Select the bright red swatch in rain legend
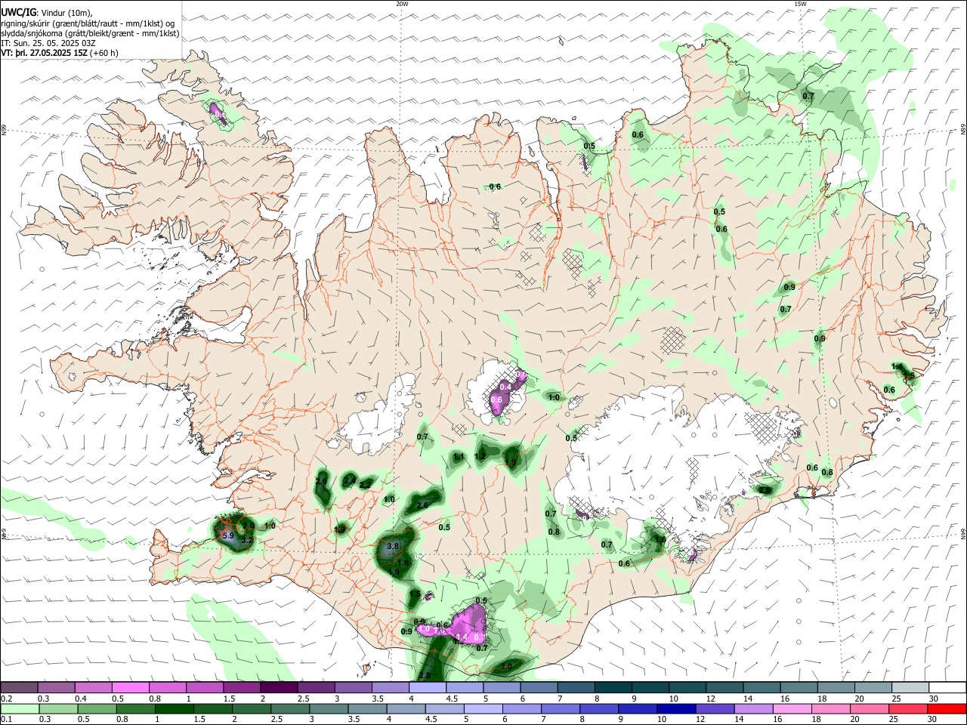The width and height of the screenshot is (967, 725). [947, 708]
